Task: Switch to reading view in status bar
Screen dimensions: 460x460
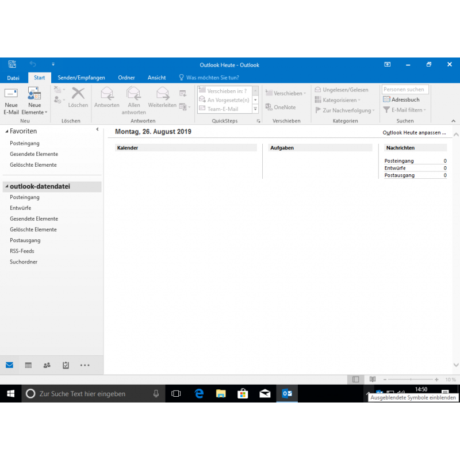Action: click(373, 379)
